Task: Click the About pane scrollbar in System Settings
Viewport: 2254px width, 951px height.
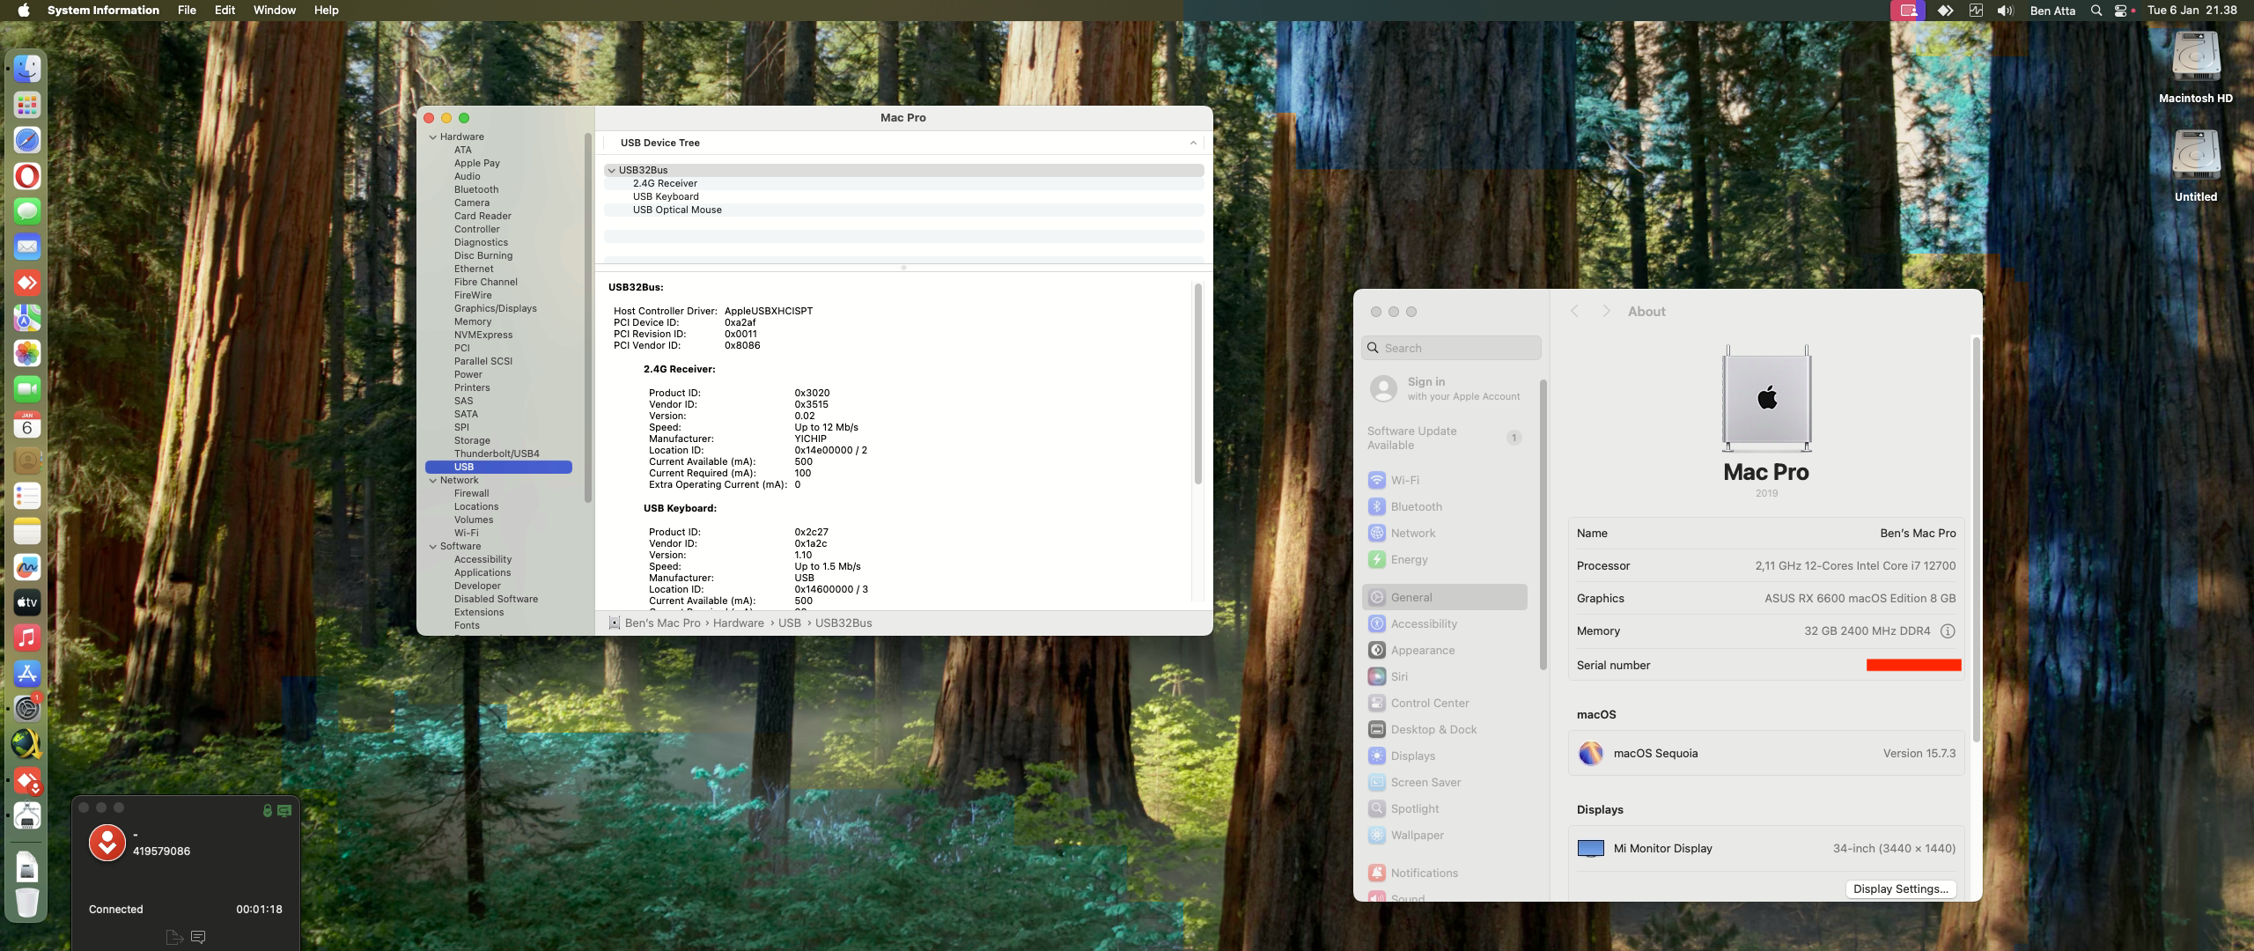Action: pyautogui.click(x=1976, y=539)
